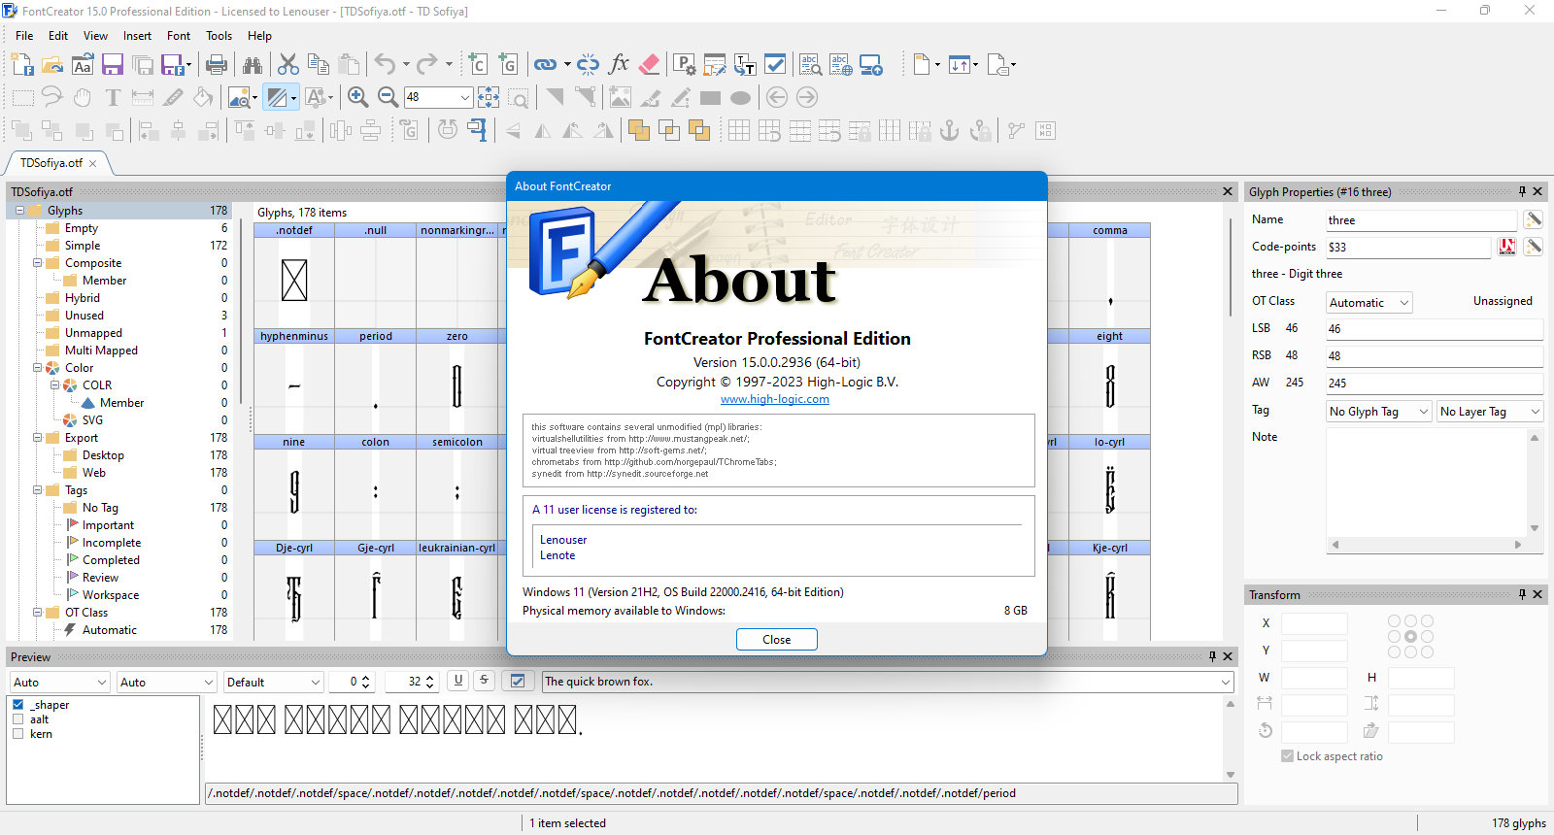Viewport: 1554px width, 835px height.
Task: Click the New Font icon
Action: click(x=23, y=65)
